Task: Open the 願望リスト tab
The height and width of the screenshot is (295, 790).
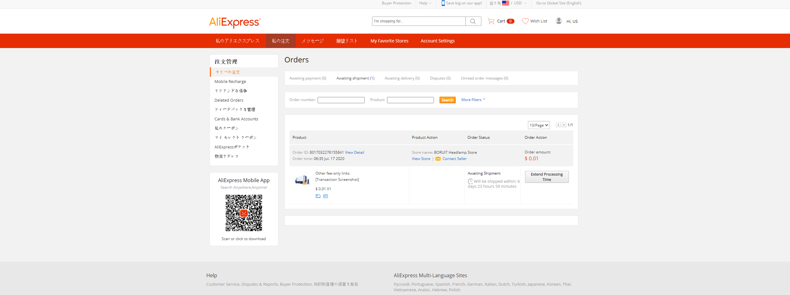Action: coord(347,41)
